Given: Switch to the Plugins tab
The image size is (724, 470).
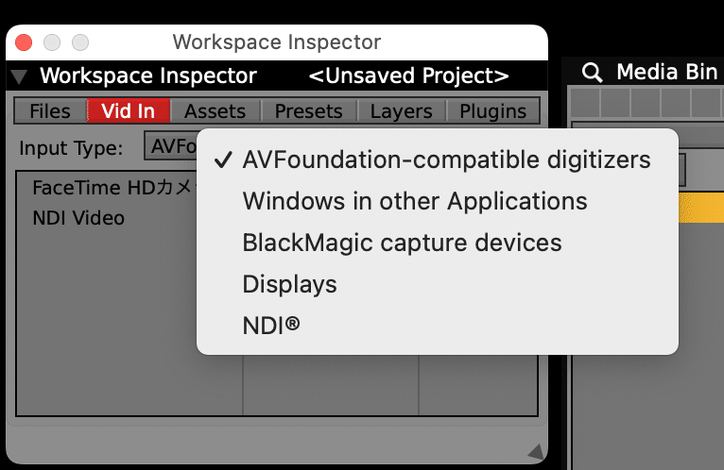Looking at the screenshot, I should 492,111.
